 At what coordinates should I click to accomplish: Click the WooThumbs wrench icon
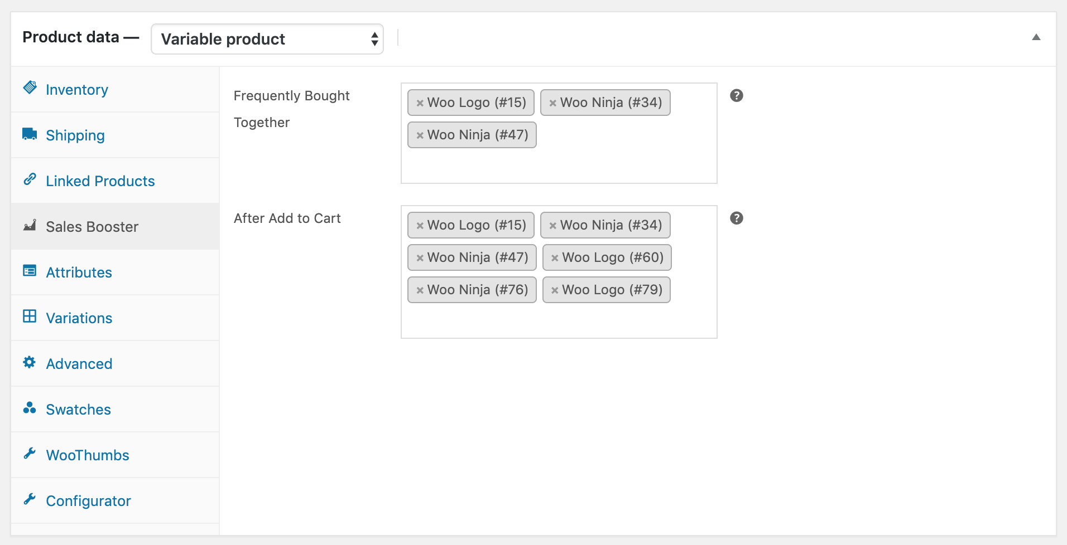30,454
